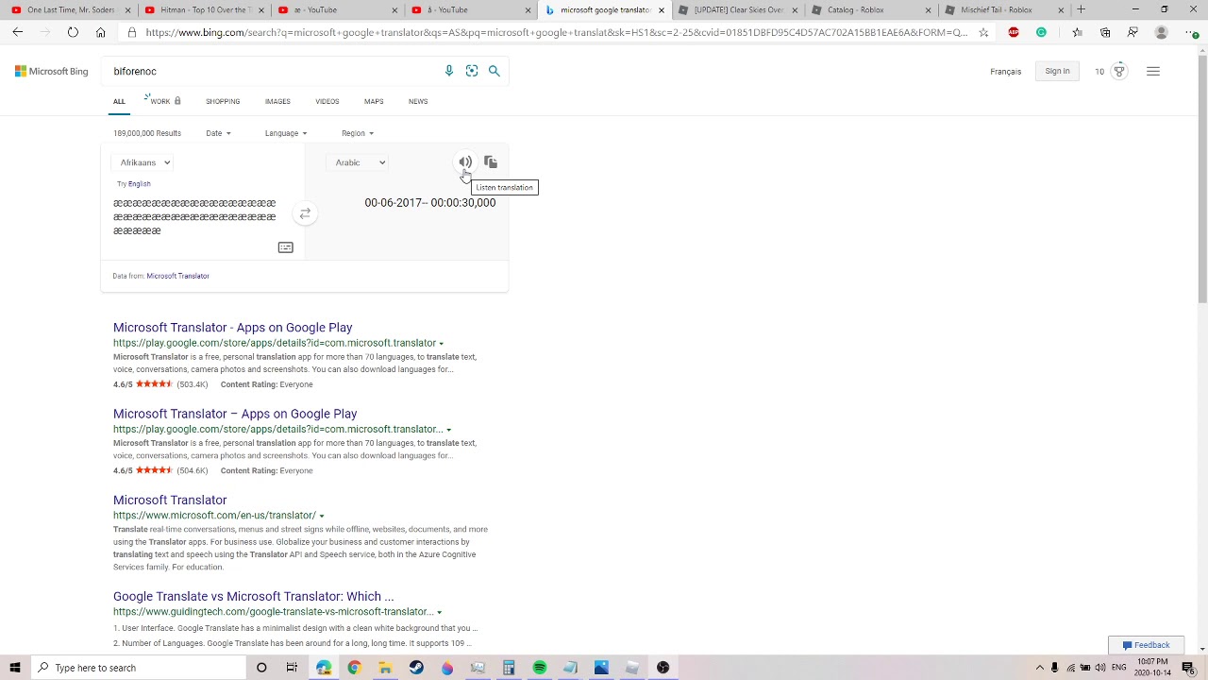Play the Listen translation speaker icon
This screenshot has width=1208, height=680.
tap(464, 162)
